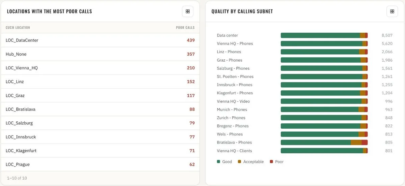Sort by CUCM Location column header
405x186 pixels.
pos(18,28)
